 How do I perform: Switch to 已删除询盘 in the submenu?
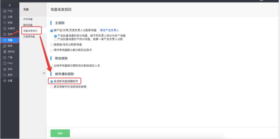tap(29, 37)
